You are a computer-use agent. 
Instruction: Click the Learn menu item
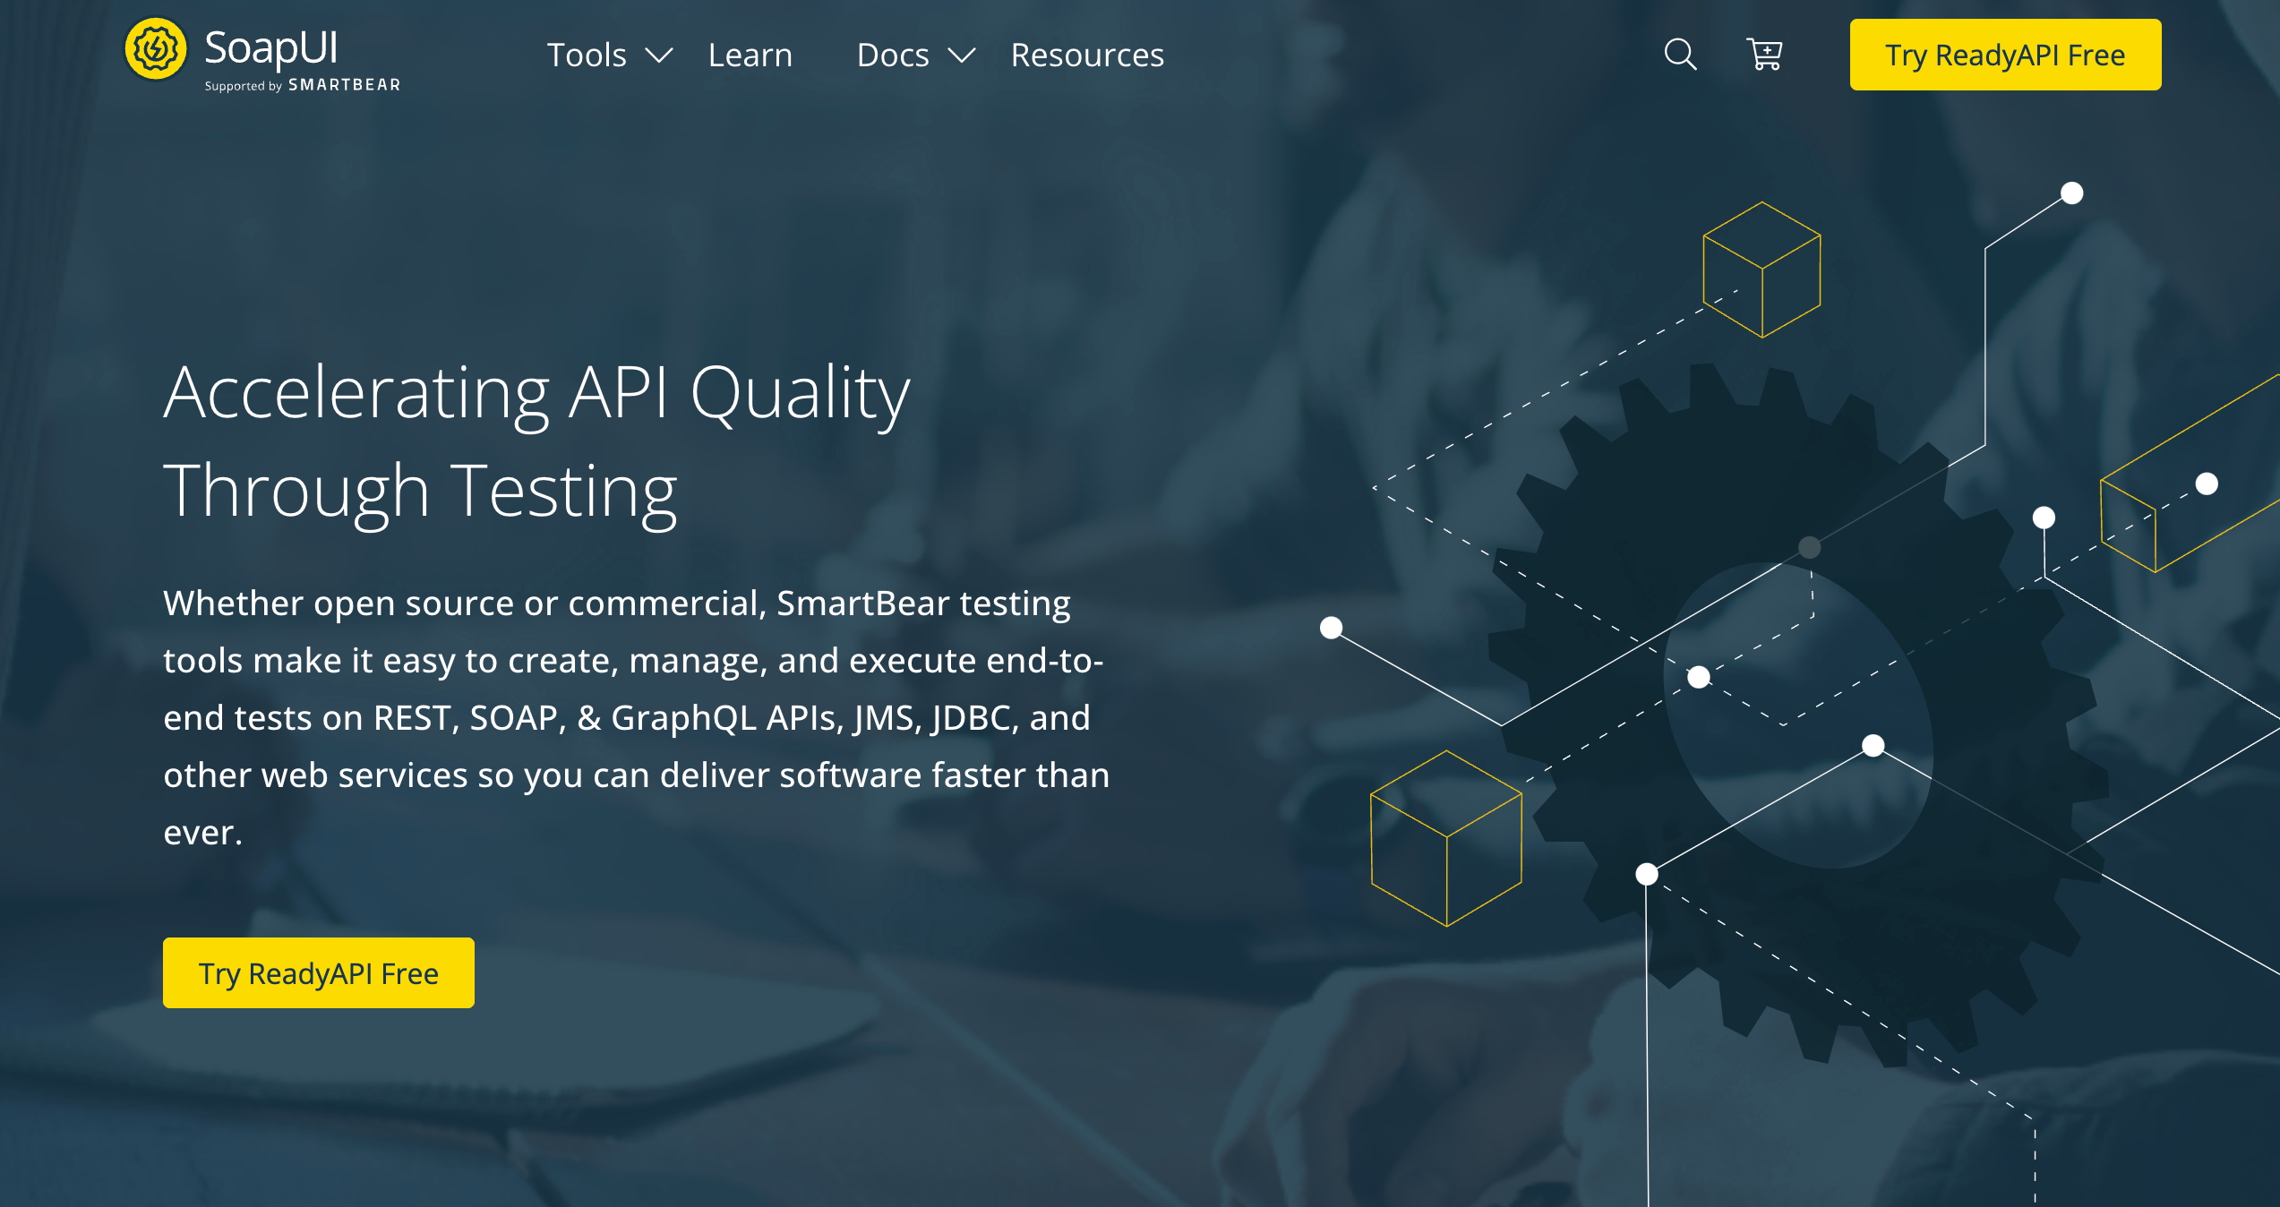tap(751, 55)
